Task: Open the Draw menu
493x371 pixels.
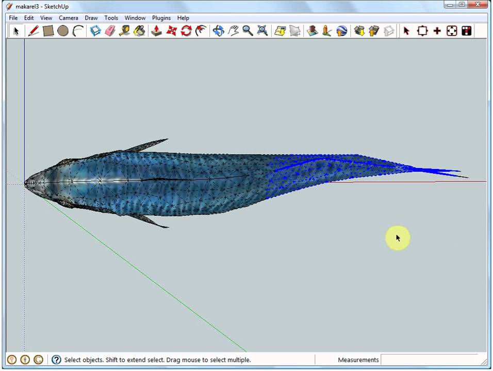Action: coord(91,18)
